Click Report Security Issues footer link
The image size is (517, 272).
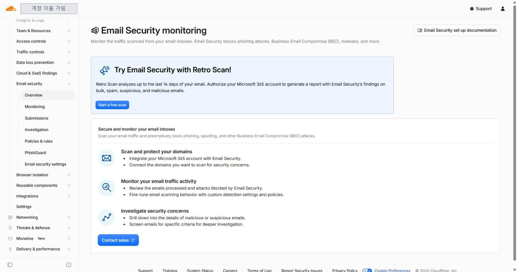coord(302,271)
